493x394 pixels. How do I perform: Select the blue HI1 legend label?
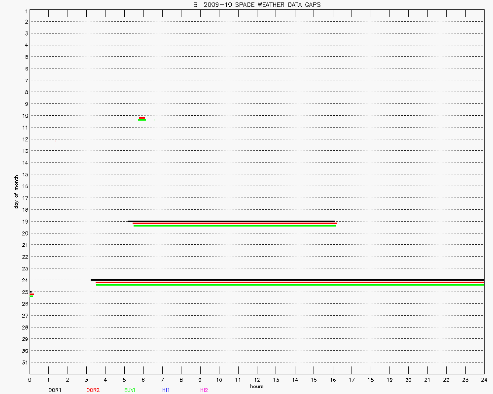pyautogui.click(x=166, y=390)
